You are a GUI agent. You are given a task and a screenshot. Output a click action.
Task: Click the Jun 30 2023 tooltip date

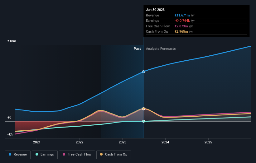coord(155,10)
